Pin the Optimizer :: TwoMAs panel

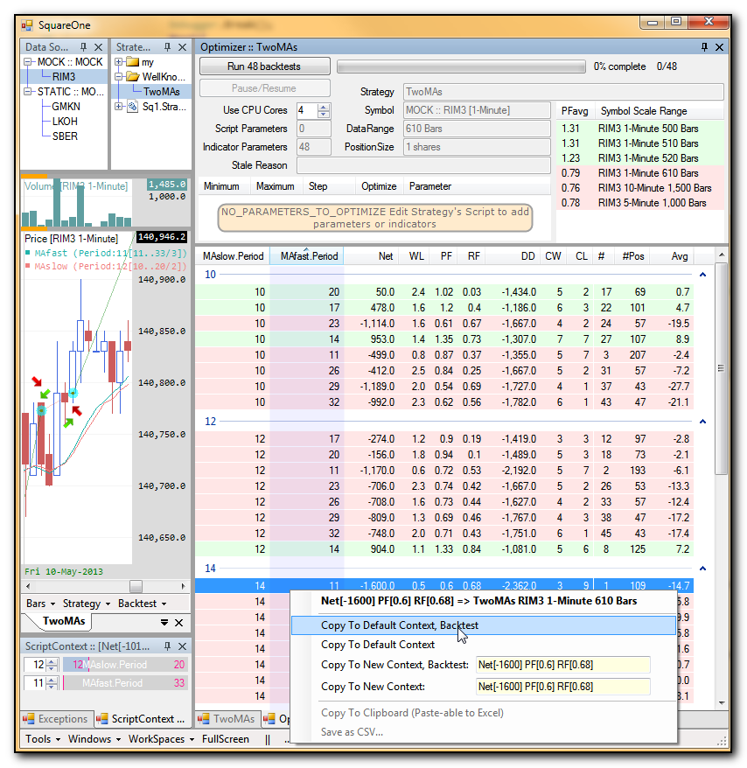click(x=704, y=47)
